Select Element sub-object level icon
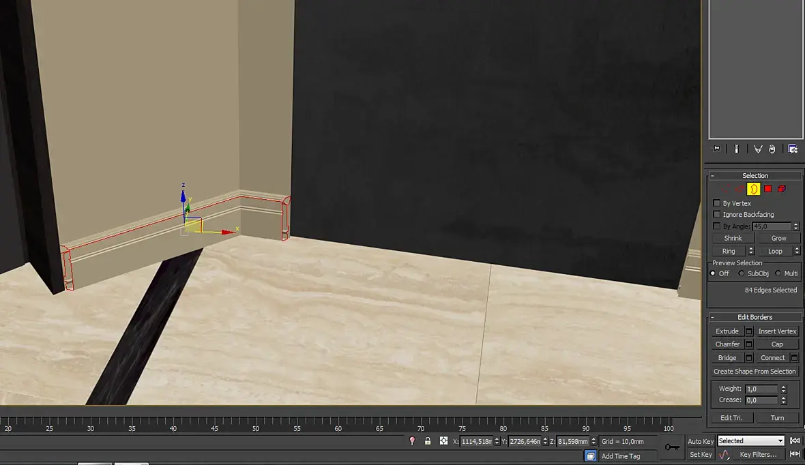The image size is (805, 465). pyautogui.click(x=781, y=189)
